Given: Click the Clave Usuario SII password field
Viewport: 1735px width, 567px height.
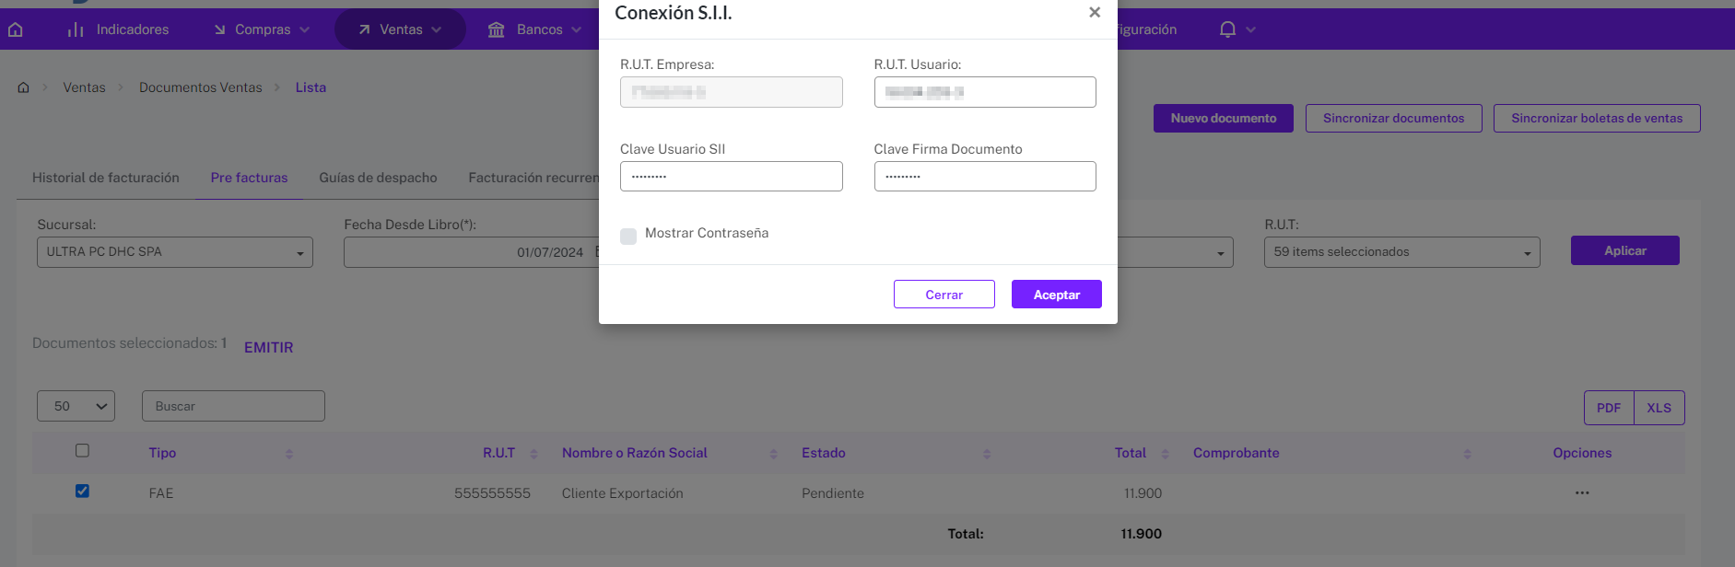Looking at the screenshot, I should (731, 176).
